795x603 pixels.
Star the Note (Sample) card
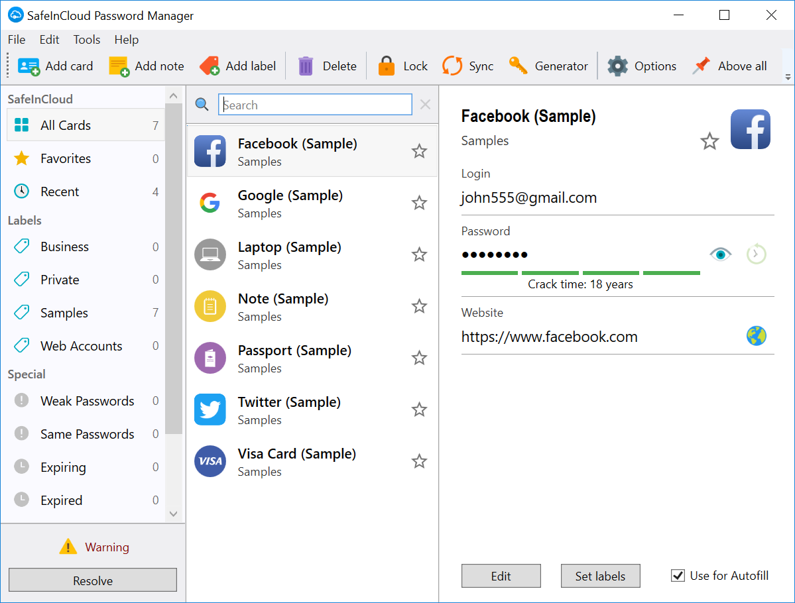click(x=419, y=306)
